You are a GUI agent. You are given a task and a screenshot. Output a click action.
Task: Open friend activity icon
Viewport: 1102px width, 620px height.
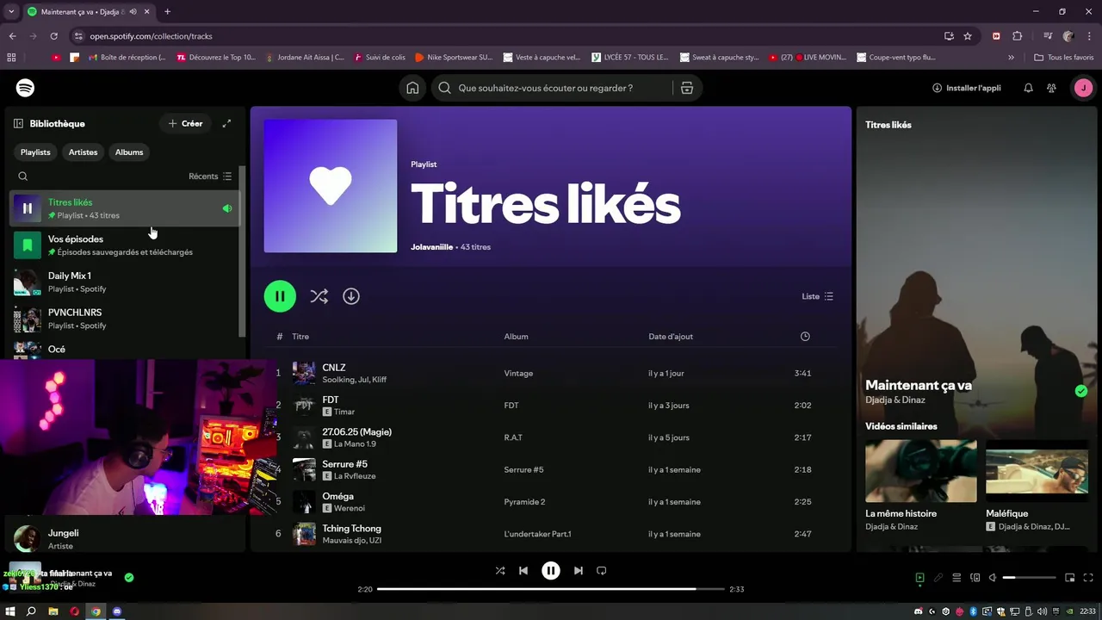[1051, 88]
